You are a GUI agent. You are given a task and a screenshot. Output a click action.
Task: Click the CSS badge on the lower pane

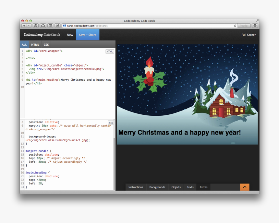(110, 123)
